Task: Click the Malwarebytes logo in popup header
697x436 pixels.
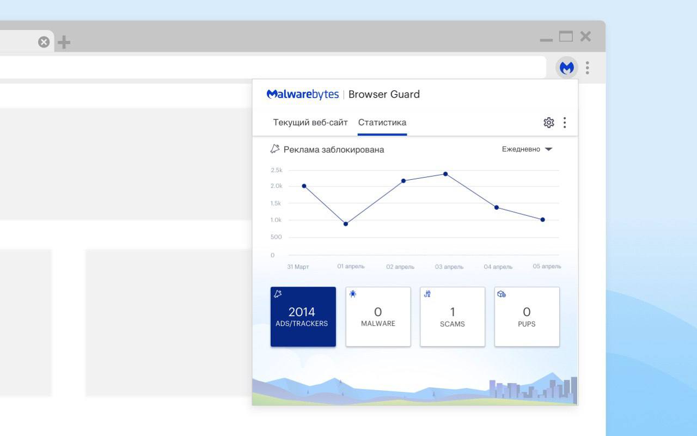Action: coord(303,94)
